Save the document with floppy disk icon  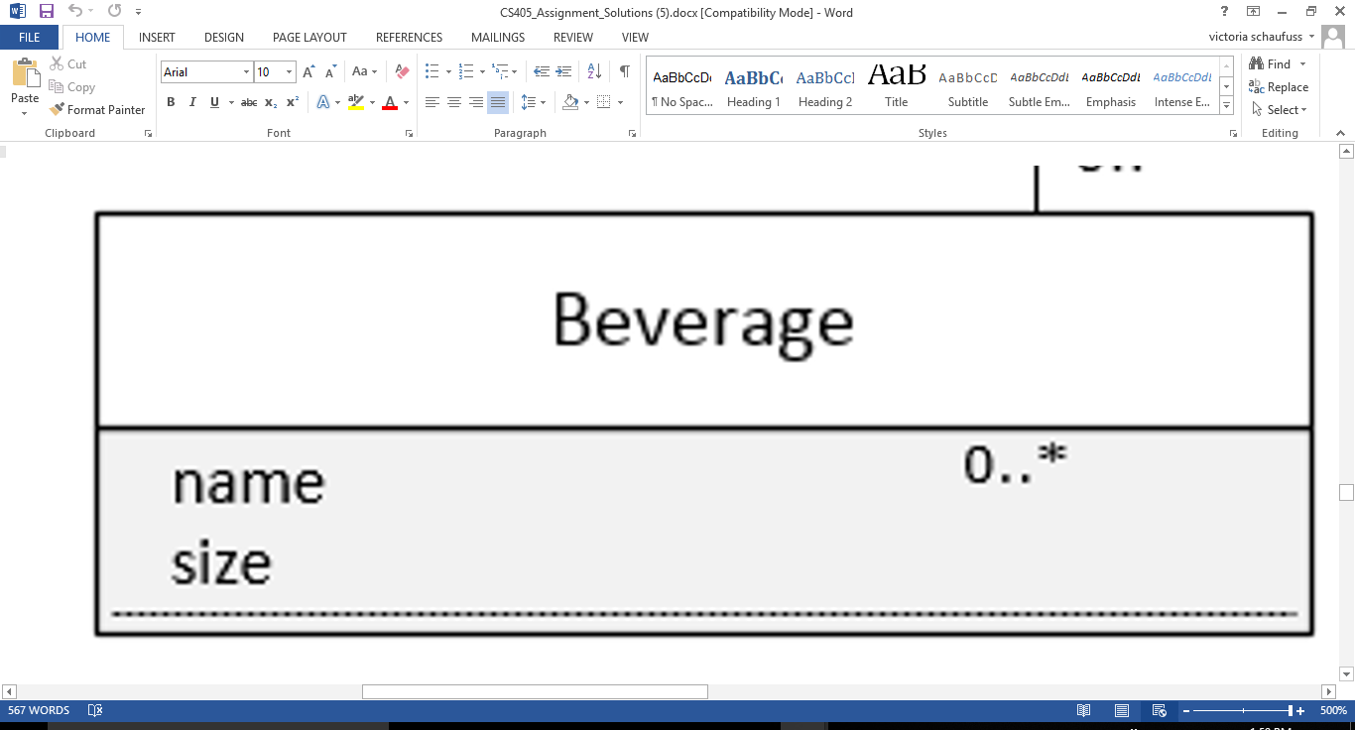[x=47, y=12]
